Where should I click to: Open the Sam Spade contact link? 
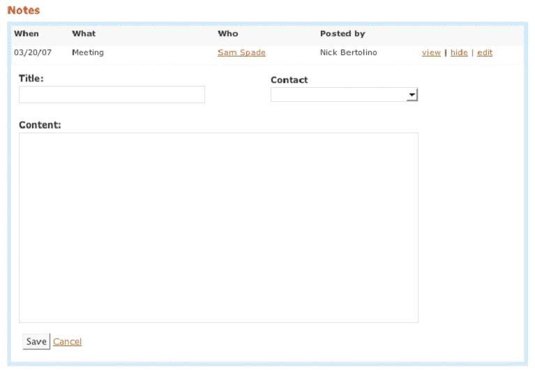click(241, 52)
